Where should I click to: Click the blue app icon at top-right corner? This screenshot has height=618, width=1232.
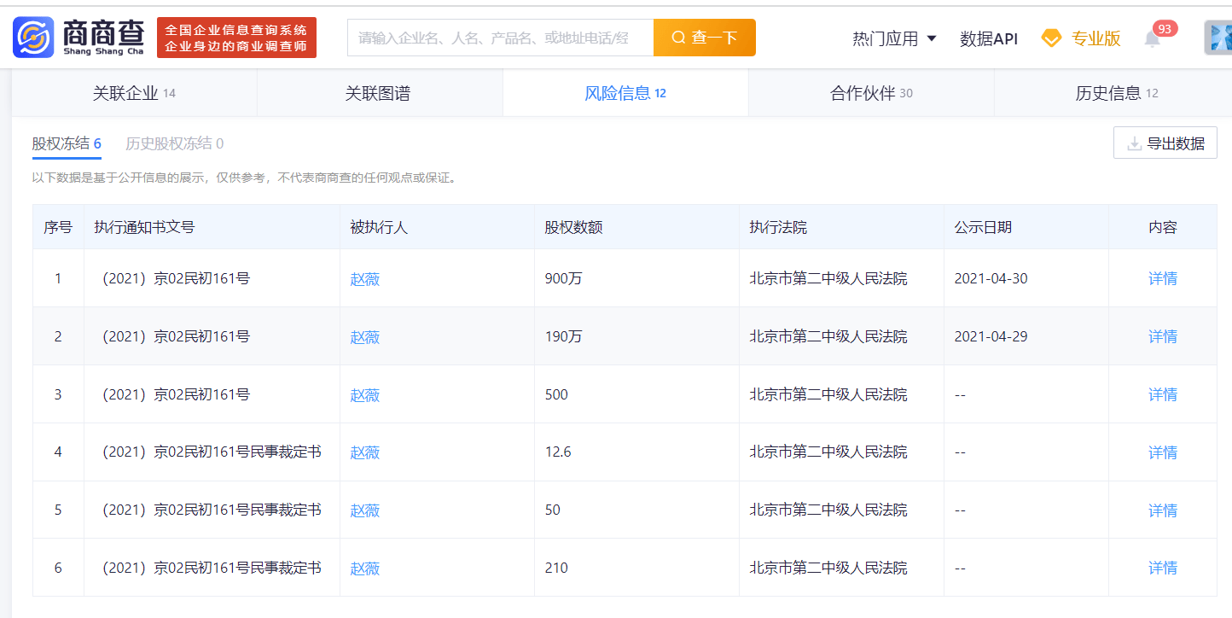pyautogui.click(x=1220, y=37)
